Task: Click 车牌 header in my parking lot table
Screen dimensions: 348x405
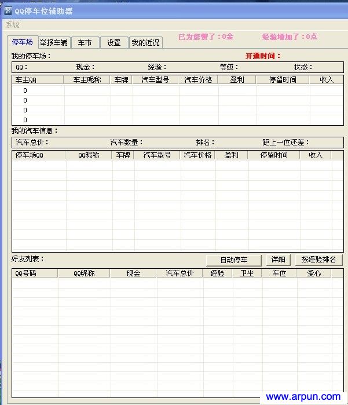Action: (122, 80)
